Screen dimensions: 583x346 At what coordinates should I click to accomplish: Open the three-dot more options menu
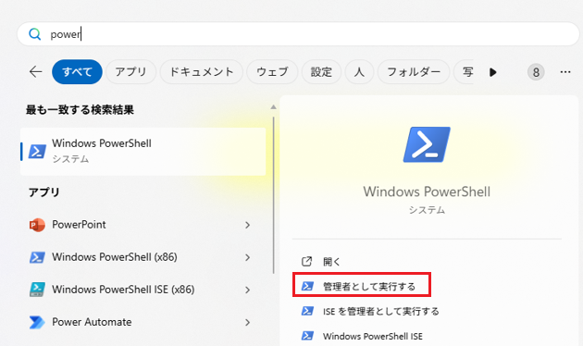pyautogui.click(x=565, y=72)
